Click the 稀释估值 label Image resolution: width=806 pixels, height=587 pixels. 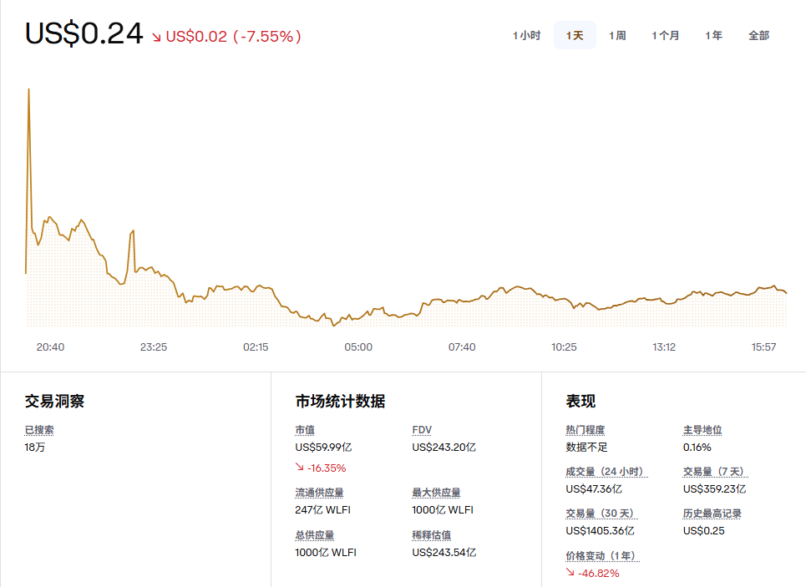tap(431, 535)
